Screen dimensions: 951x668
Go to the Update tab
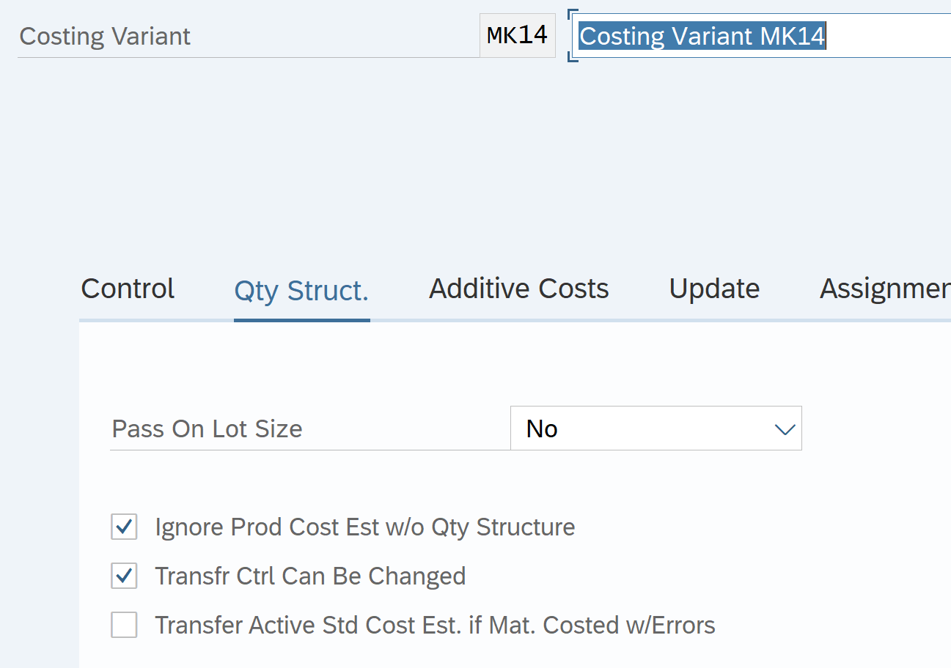pos(714,289)
